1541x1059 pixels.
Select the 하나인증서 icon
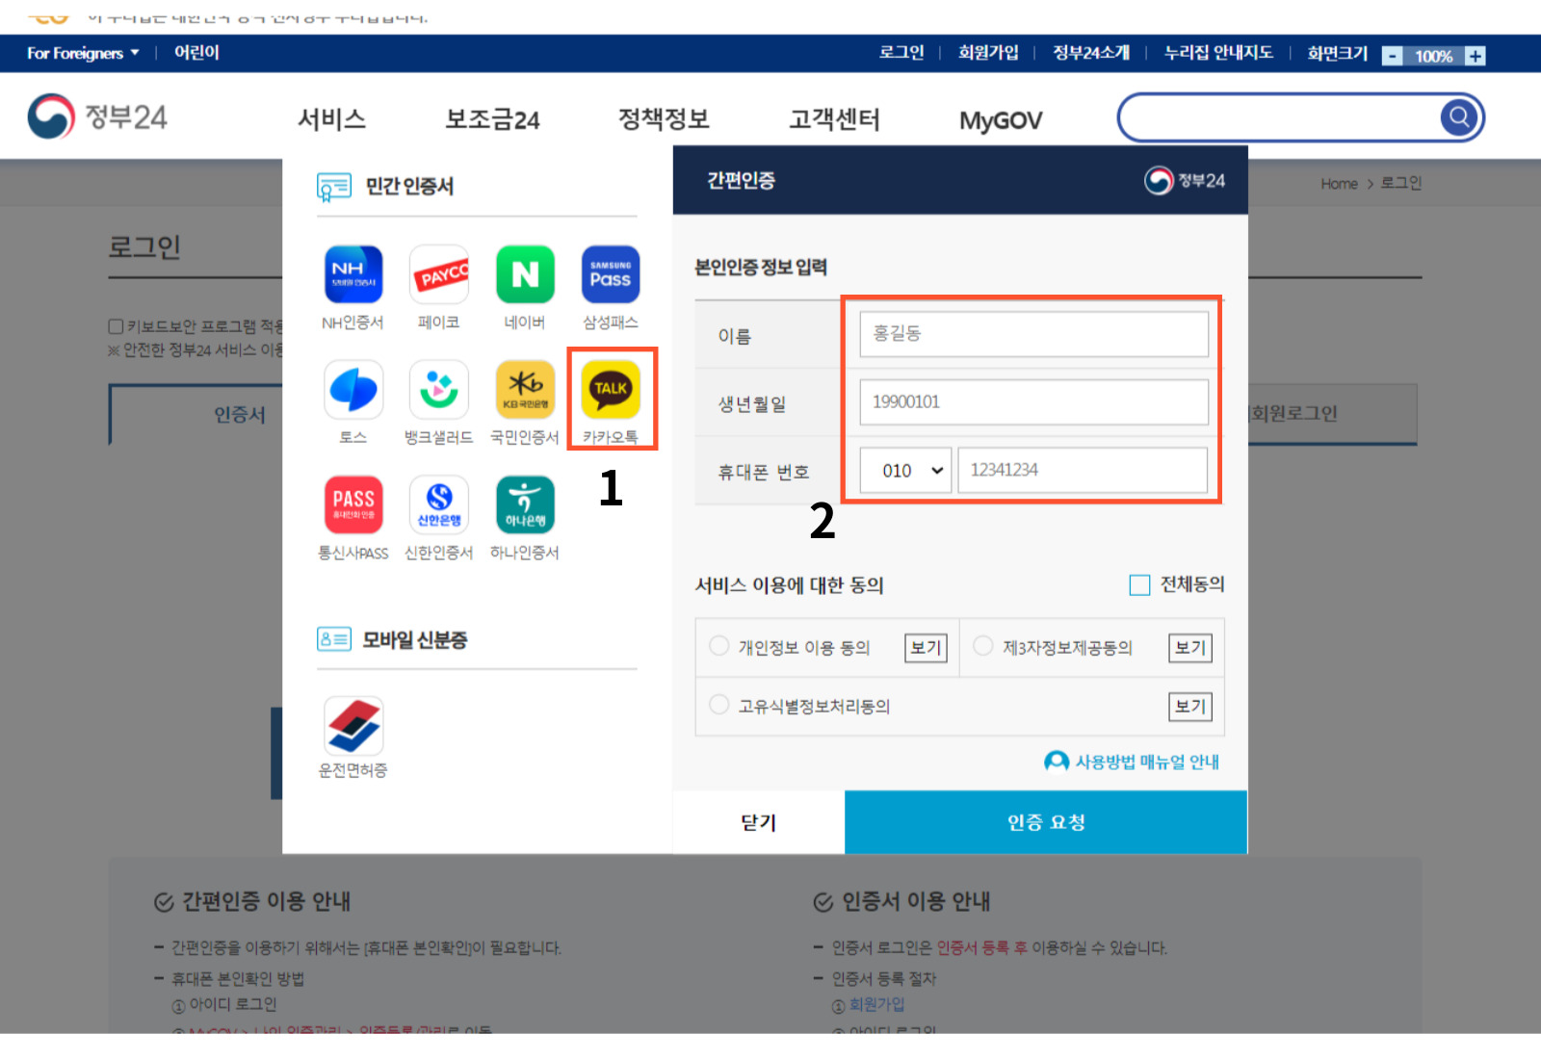[x=525, y=504]
